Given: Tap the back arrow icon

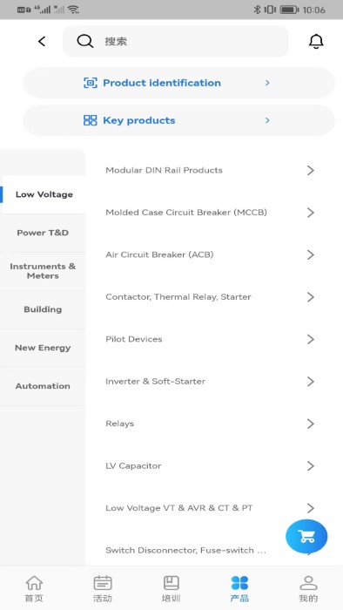Looking at the screenshot, I should pyautogui.click(x=42, y=41).
